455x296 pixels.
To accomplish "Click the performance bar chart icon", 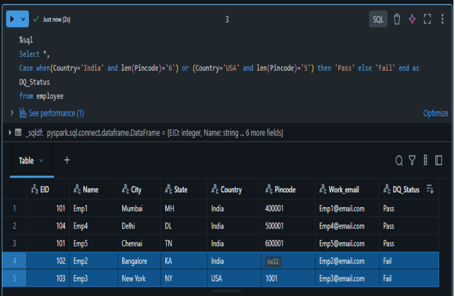I will [x=23, y=112].
